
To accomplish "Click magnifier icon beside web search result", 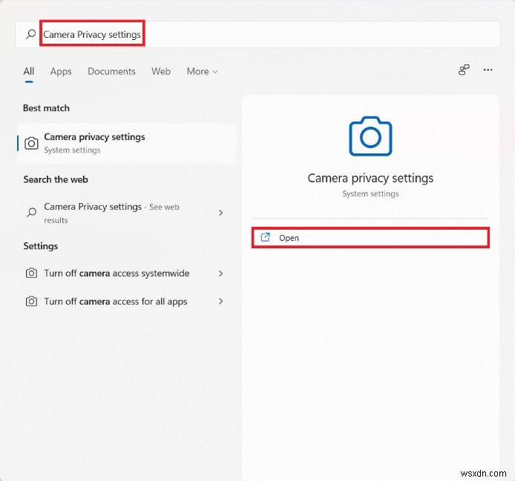I will pyautogui.click(x=31, y=212).
